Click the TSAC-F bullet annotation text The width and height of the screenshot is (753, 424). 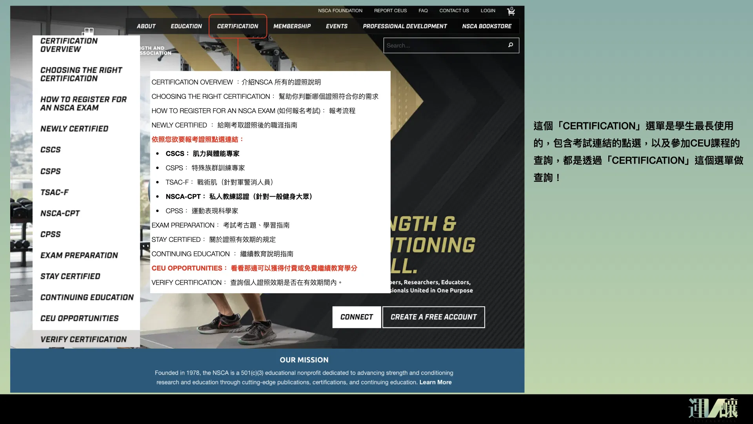(x=220, y=182)
